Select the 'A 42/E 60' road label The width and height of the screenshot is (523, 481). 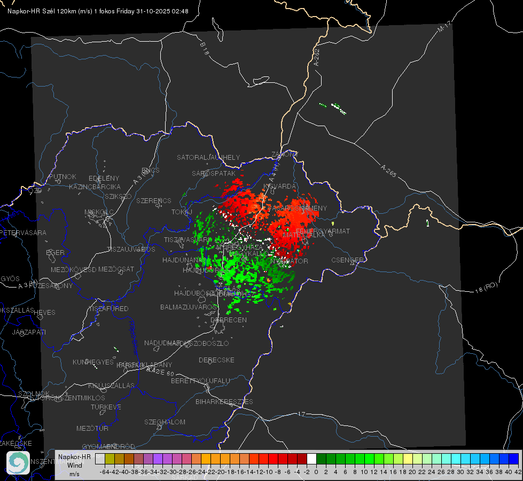click(160, 372)
